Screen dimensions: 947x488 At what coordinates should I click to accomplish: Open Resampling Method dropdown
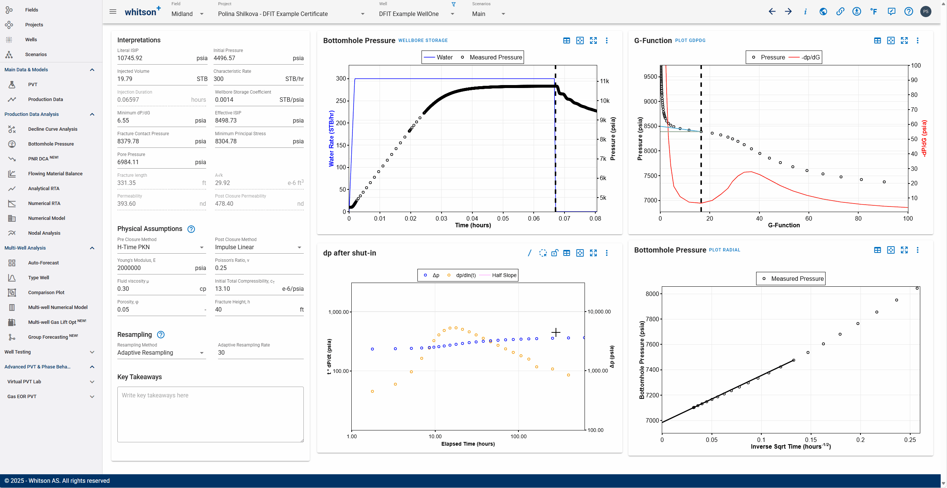161,353
